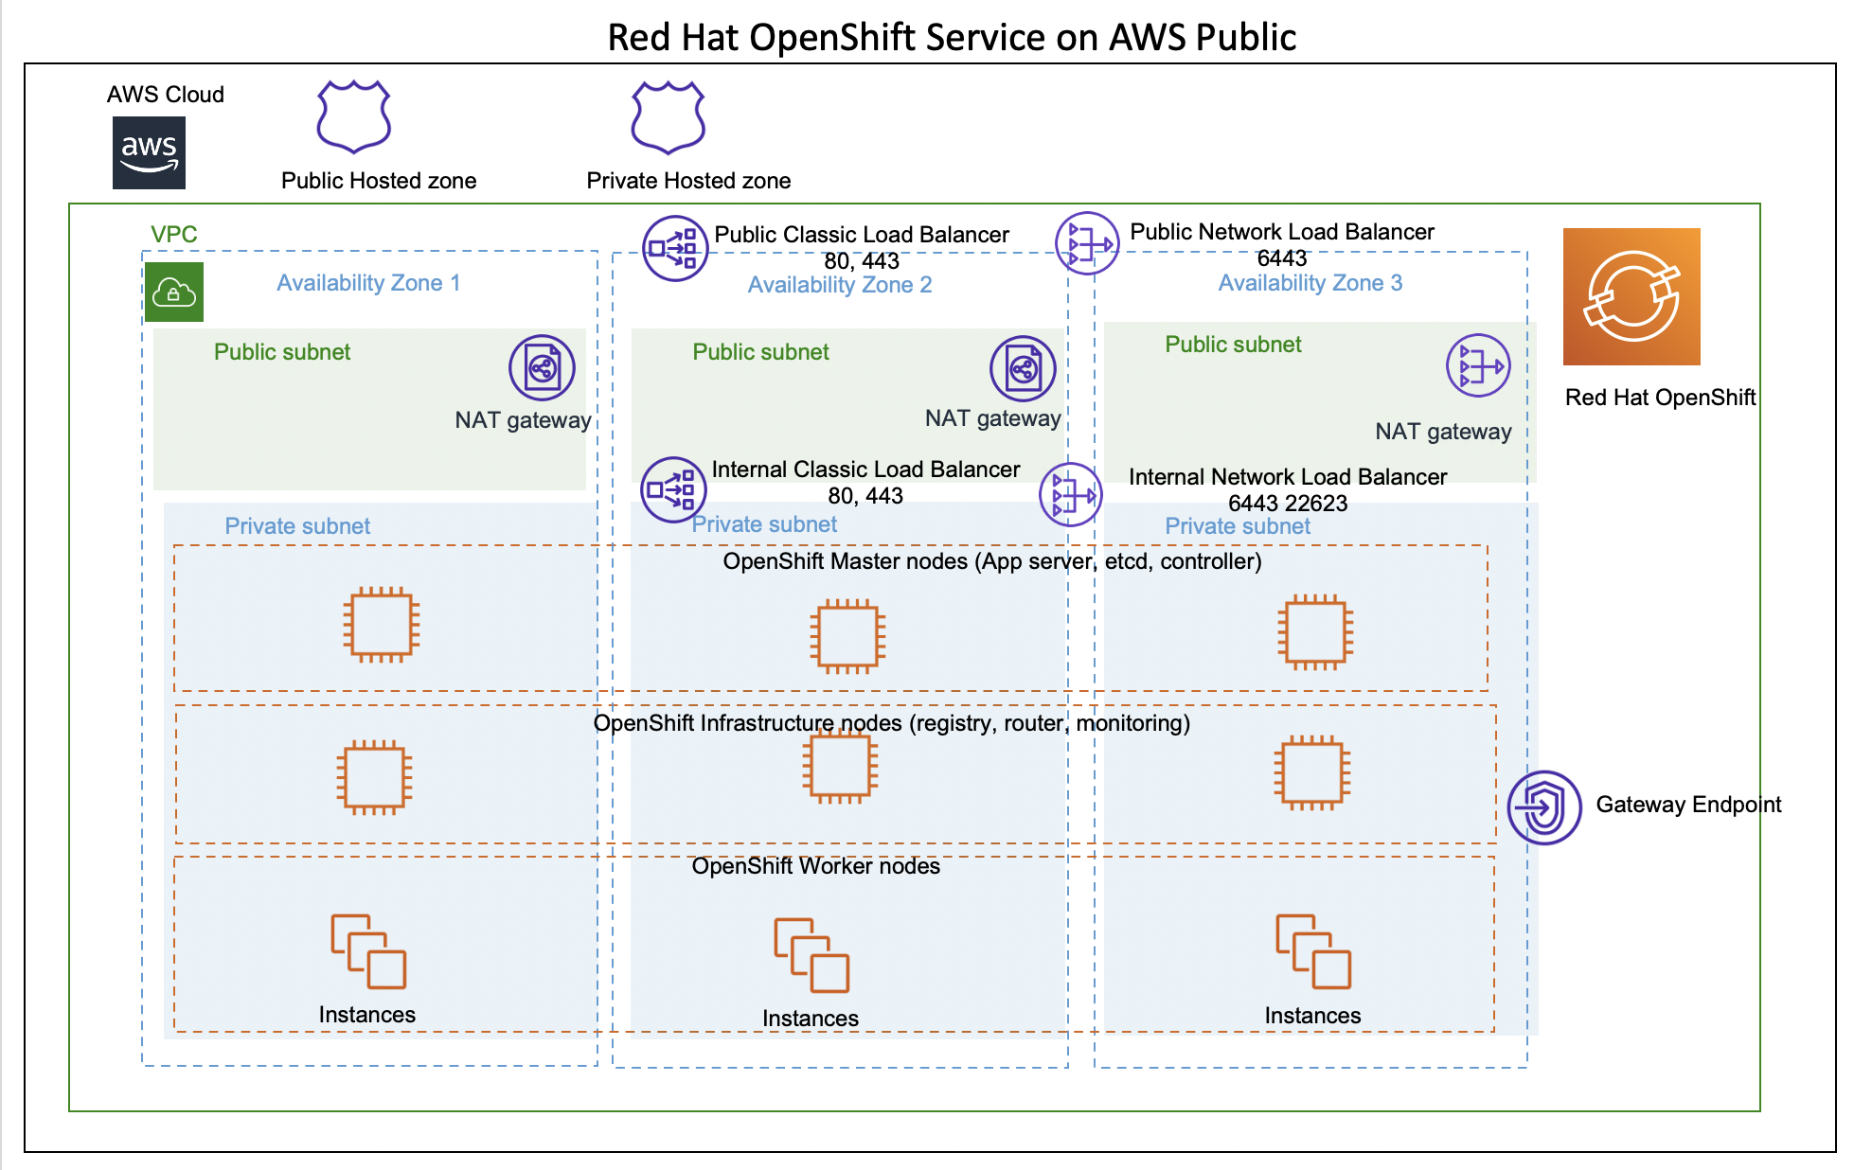The height and width of the screenshot is (1170, 1854).
Task: Select the Public Network Load Balancer text
Action: (1282, 232)
